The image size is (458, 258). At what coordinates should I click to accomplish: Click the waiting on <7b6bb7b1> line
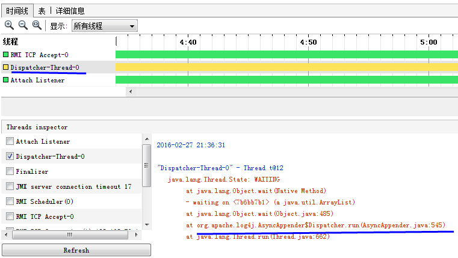(270, 202)
